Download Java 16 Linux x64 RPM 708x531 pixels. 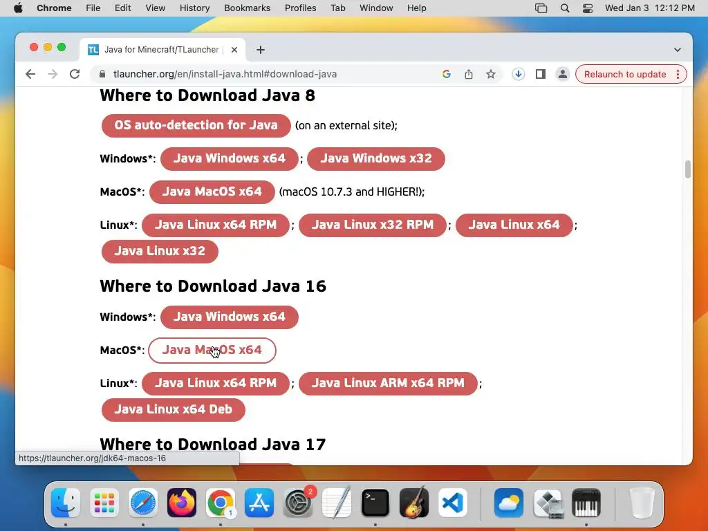[216, 383]
